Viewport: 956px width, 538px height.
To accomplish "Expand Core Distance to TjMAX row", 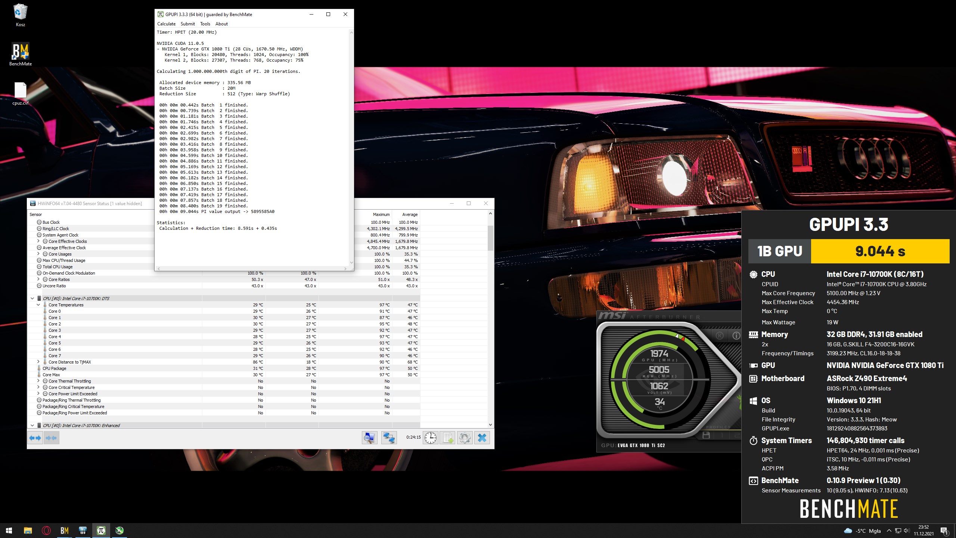I will pos(38,362).
